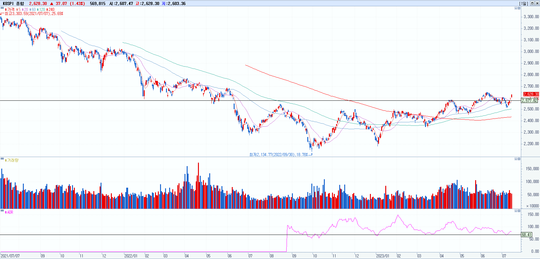Click the KOSPI 종합 title text
This screenshot has width=540, height=259.
[13, 3]
